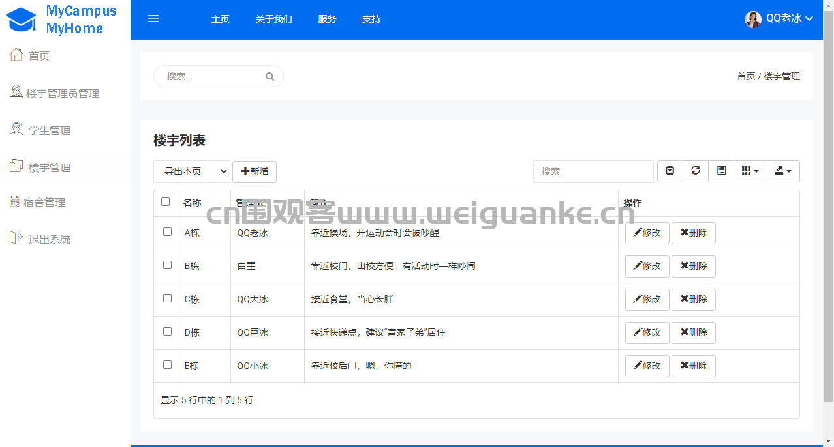Tick the checkbox for C栋 row
834x447 pixels.
167,298
